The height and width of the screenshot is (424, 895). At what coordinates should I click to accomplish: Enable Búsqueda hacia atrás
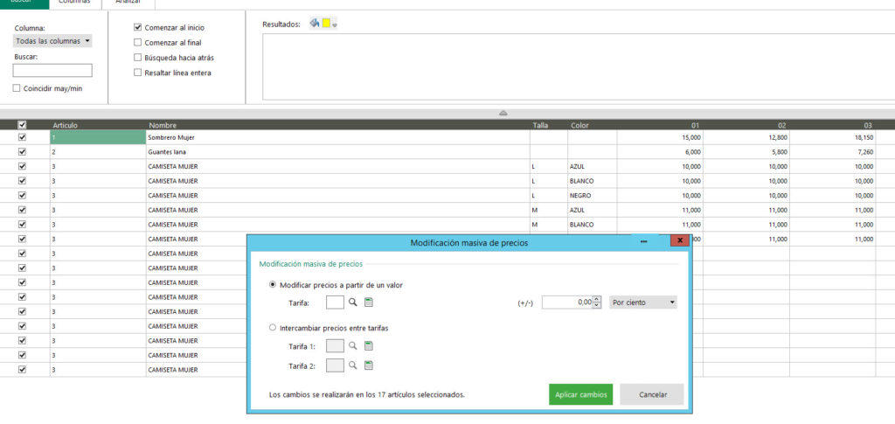click(x=137, y=58)
